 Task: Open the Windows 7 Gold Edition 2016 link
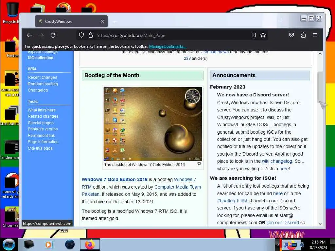115,179
